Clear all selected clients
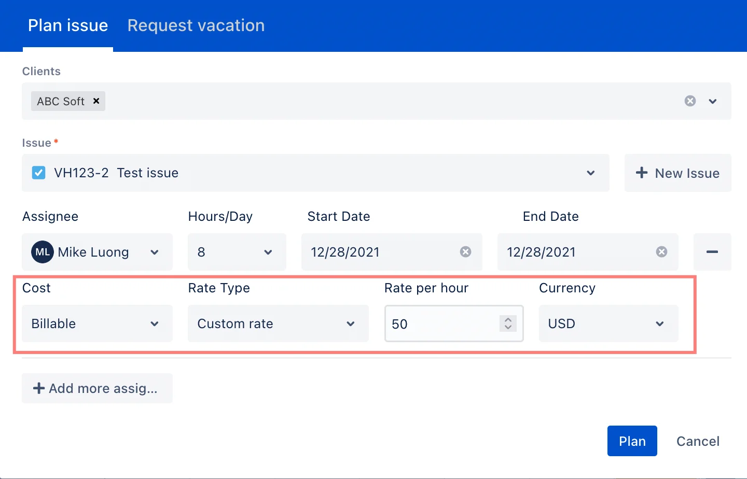 [690, 101]
